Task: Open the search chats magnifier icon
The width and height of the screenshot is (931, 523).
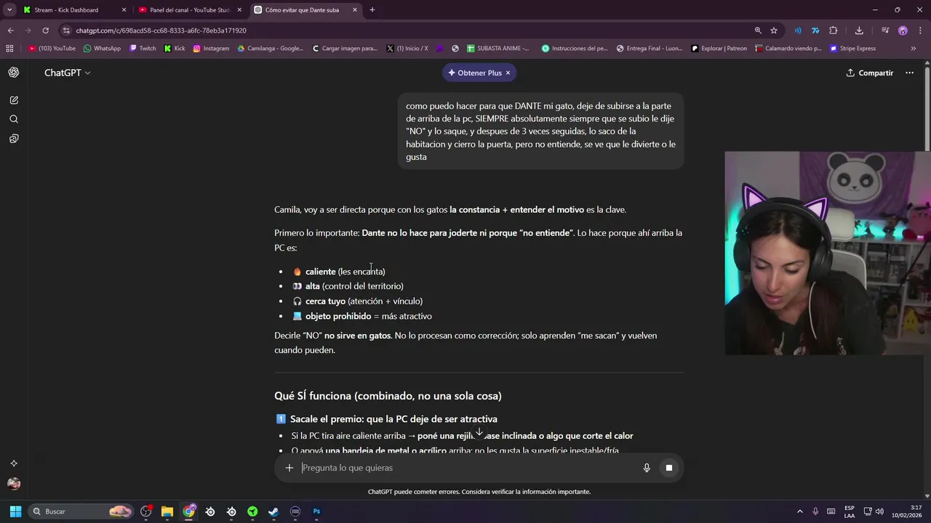Action: [14, 119]
